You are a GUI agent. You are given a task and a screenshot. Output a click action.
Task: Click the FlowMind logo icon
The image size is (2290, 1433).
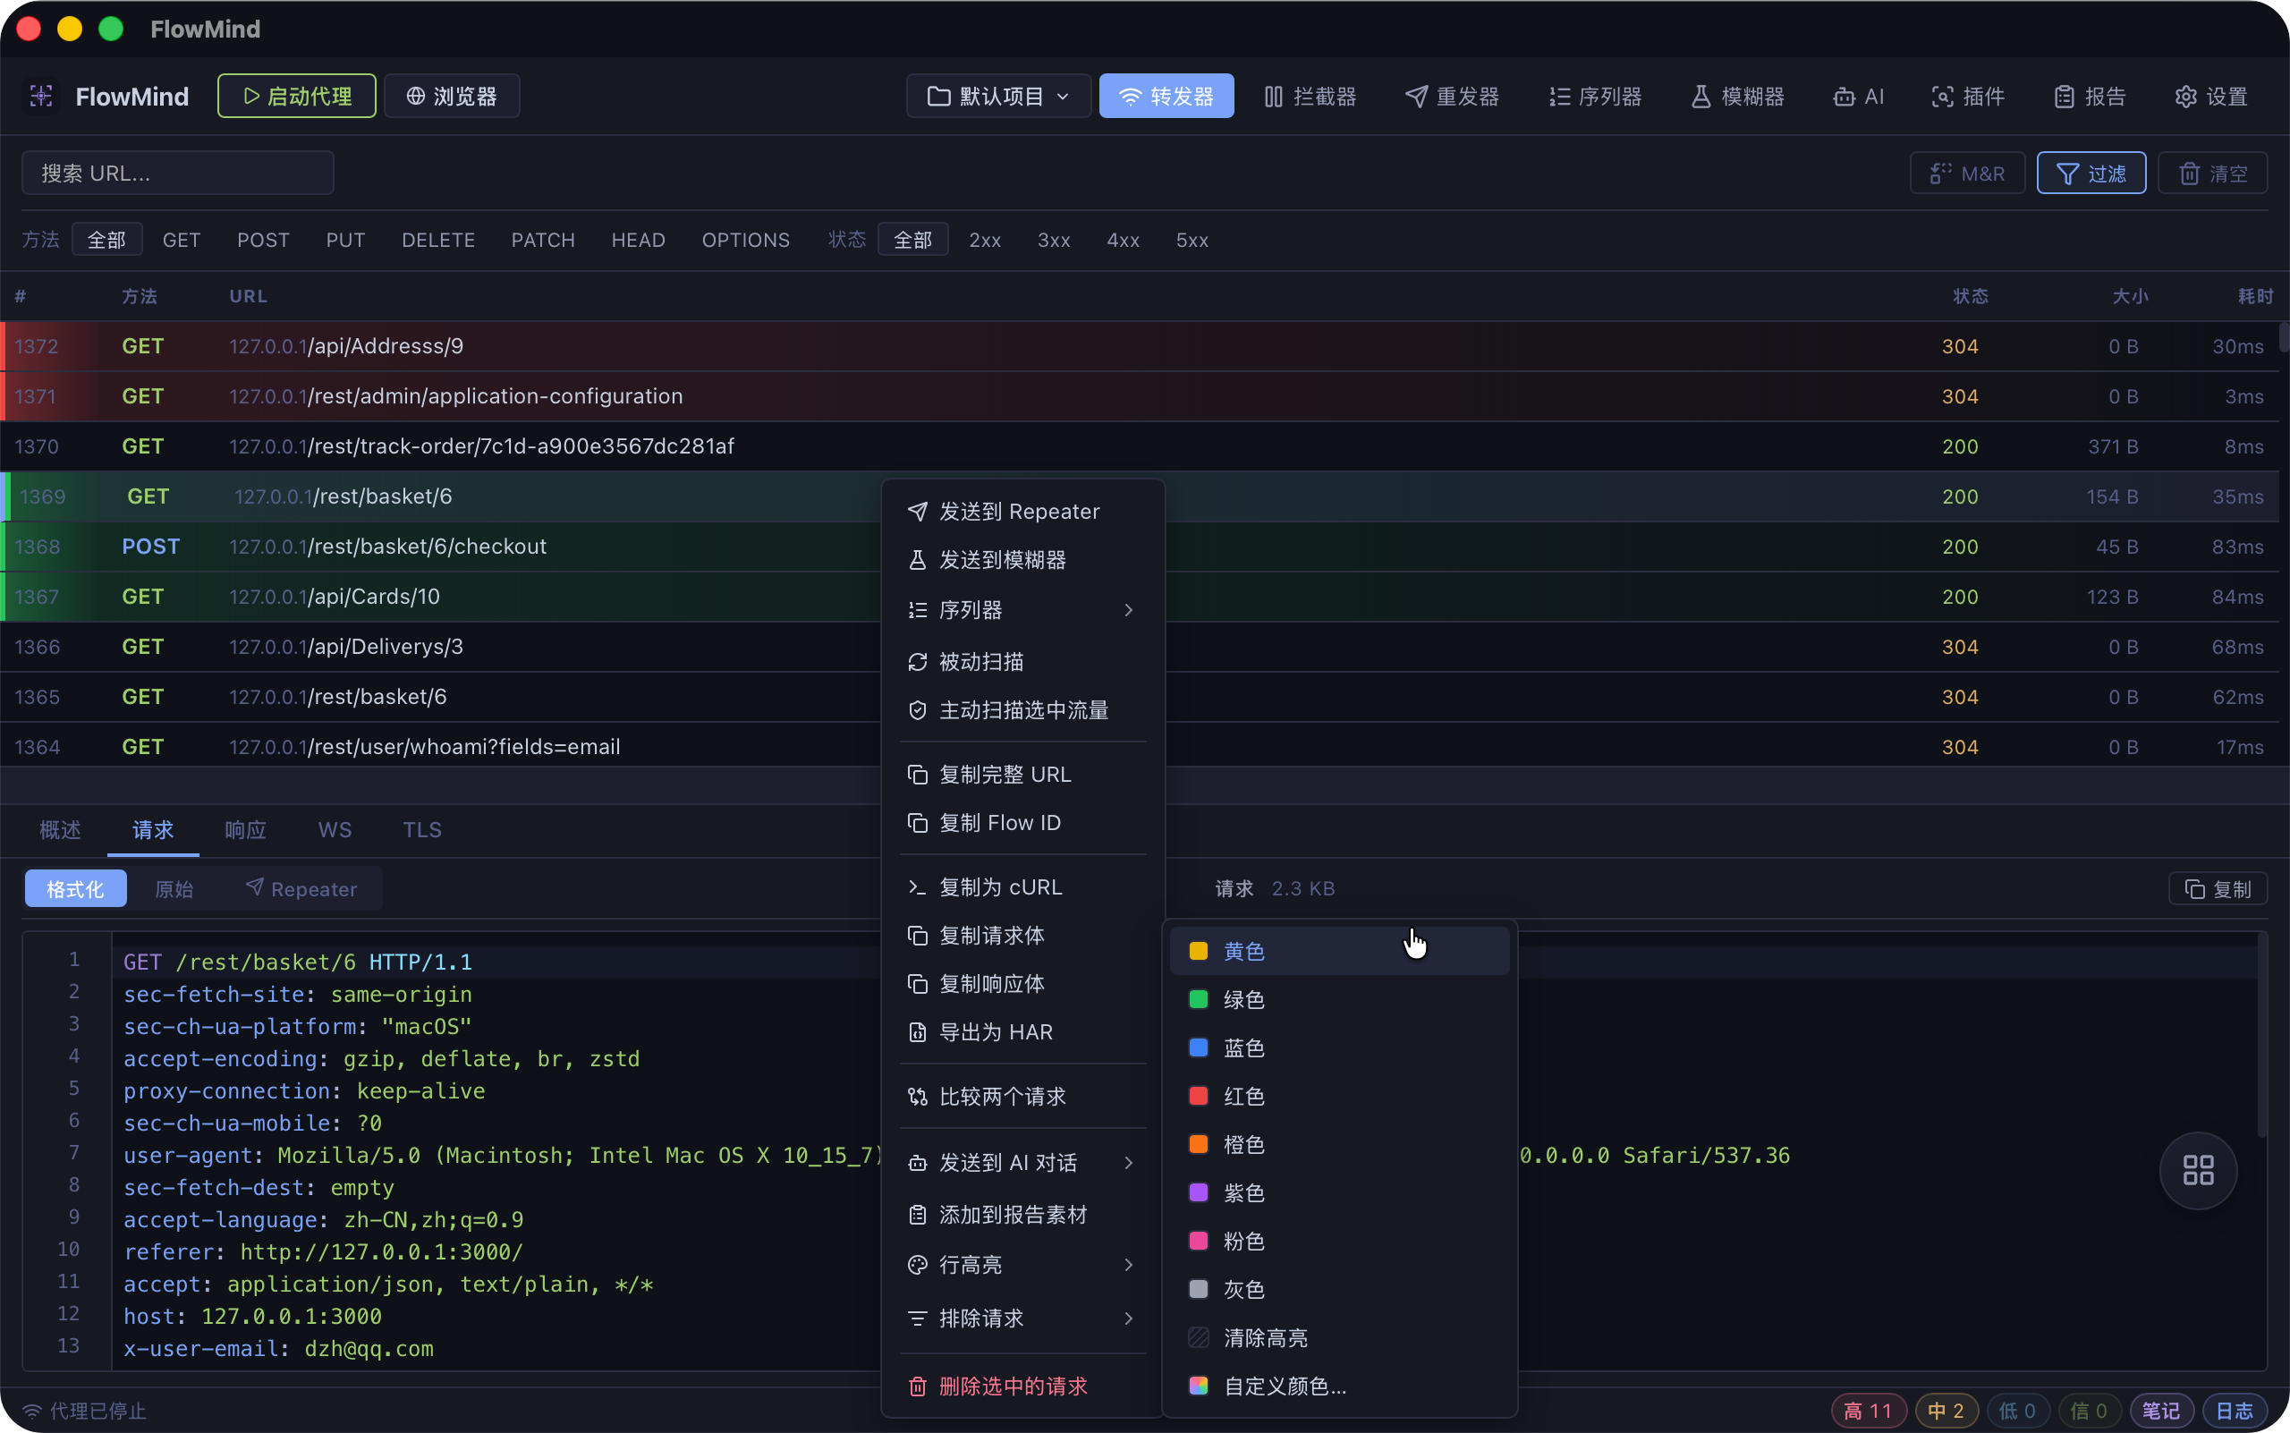point(41,96)
